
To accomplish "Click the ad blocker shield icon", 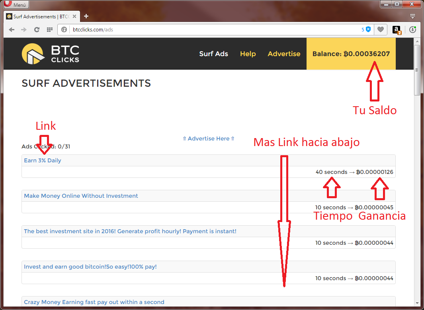I will point(368,29).
